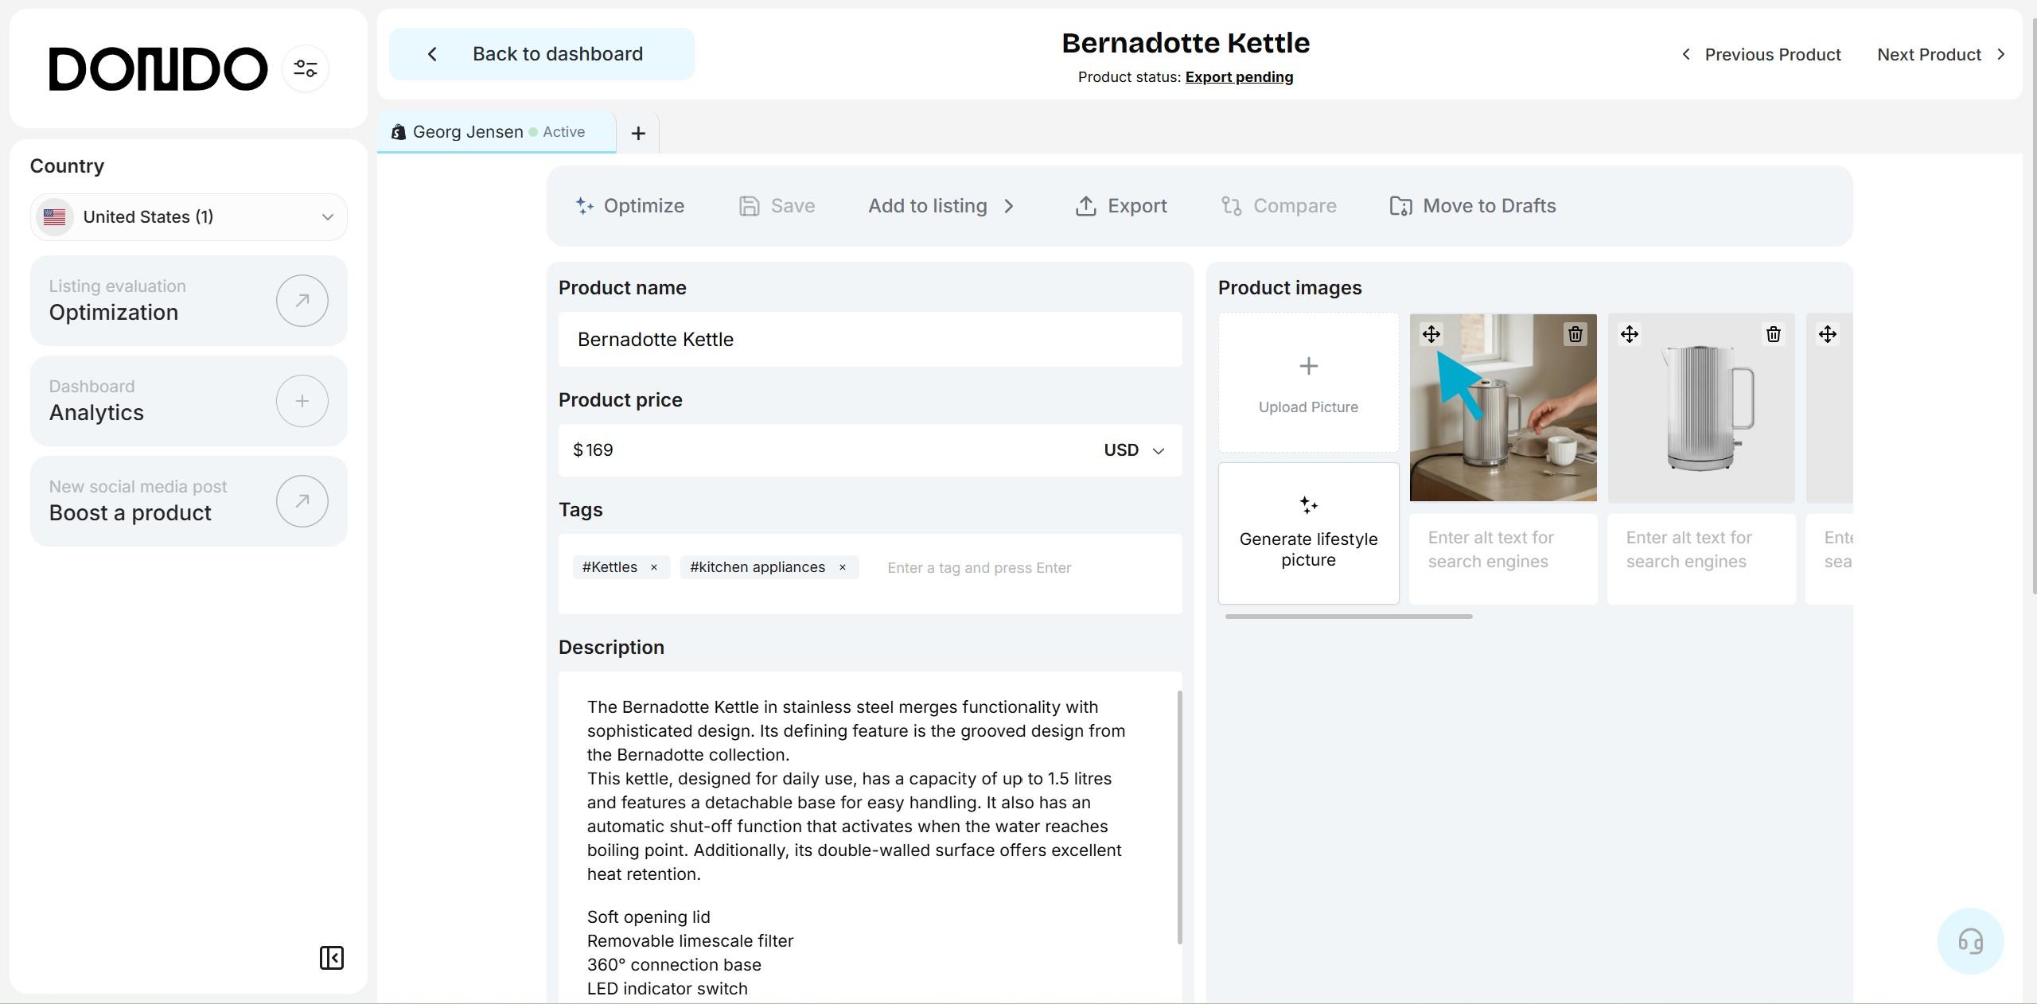Screen dimensions: 2037x1004
Task: Click trash icon on second kettle image
Action: point(1773,334)
